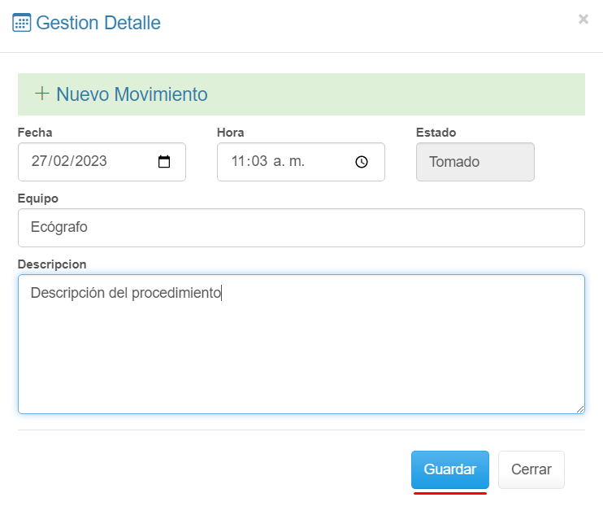Click the Estado field showing Tomado
The width and height of the screenshot is (603, 528).
[x=475, y=162]
